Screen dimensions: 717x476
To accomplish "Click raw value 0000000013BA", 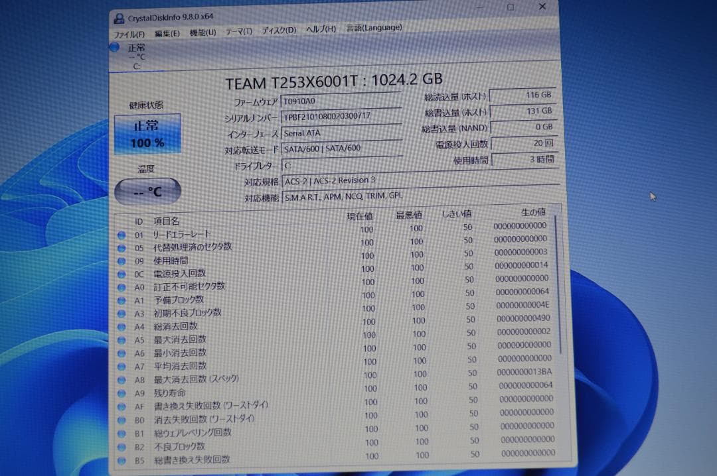I will pyautogui.click(x=524, y=372).
